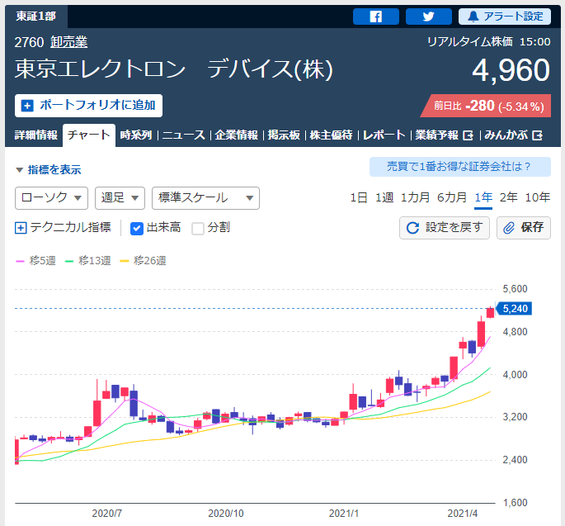
Task: Select チャート tab
Action: pyautogui.click(x=89, y=135)
